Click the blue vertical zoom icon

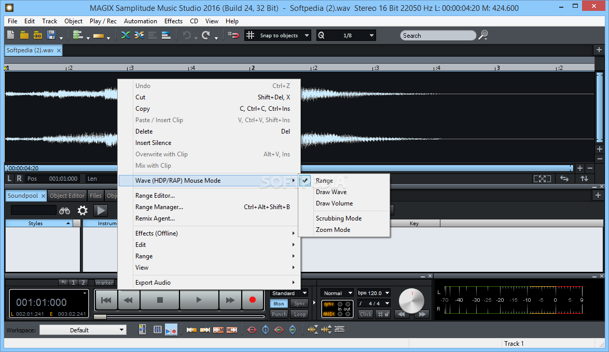coord(266,330)
